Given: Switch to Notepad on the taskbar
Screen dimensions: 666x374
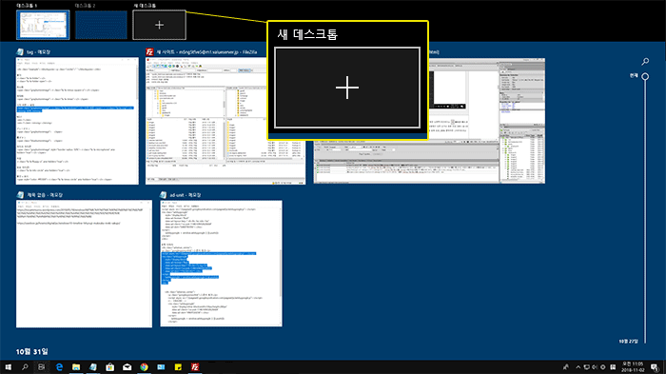Looking at the screenshot, I should pos(93,366).
